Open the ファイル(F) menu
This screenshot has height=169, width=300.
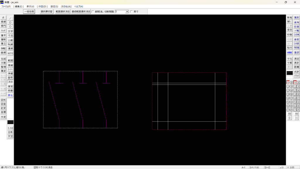tap(6, 6)
